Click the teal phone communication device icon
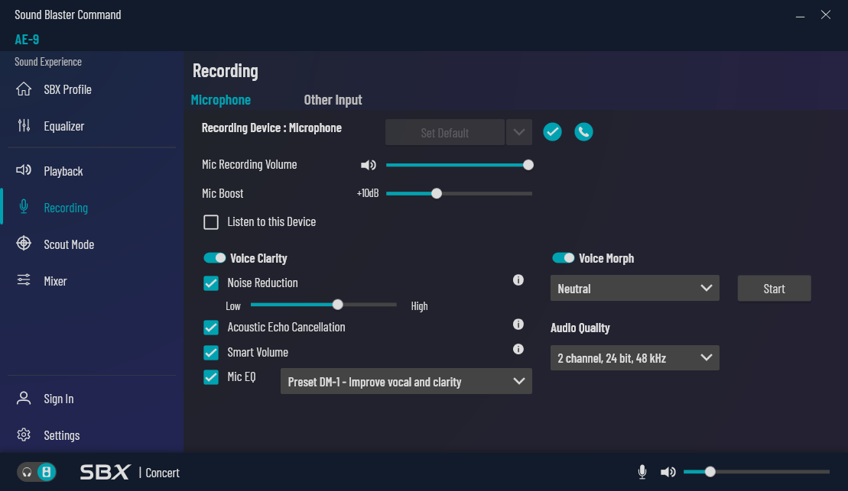 tap(583, 132)
